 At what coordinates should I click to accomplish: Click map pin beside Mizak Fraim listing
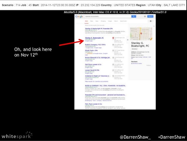[x=113, y=51]
